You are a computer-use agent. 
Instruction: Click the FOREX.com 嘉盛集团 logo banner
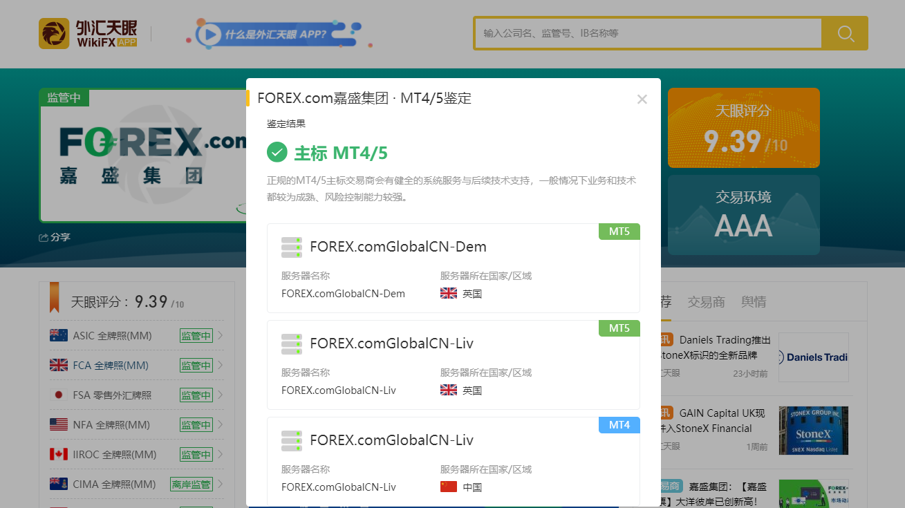pyautogui.click(x=143, y=156)
